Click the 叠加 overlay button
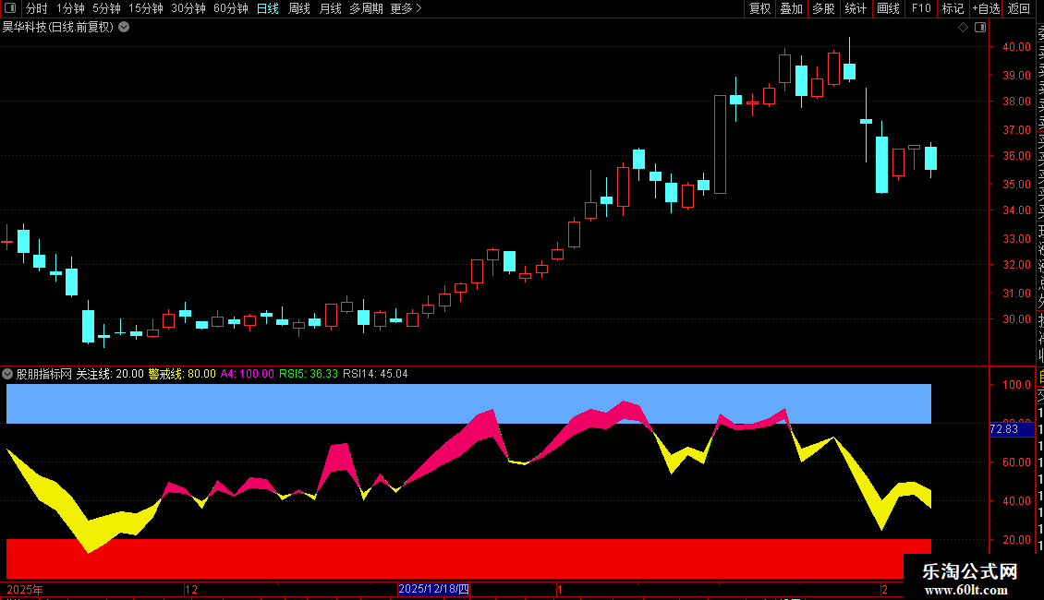The width and height of the screenshot is (1044, 600). 792,8
